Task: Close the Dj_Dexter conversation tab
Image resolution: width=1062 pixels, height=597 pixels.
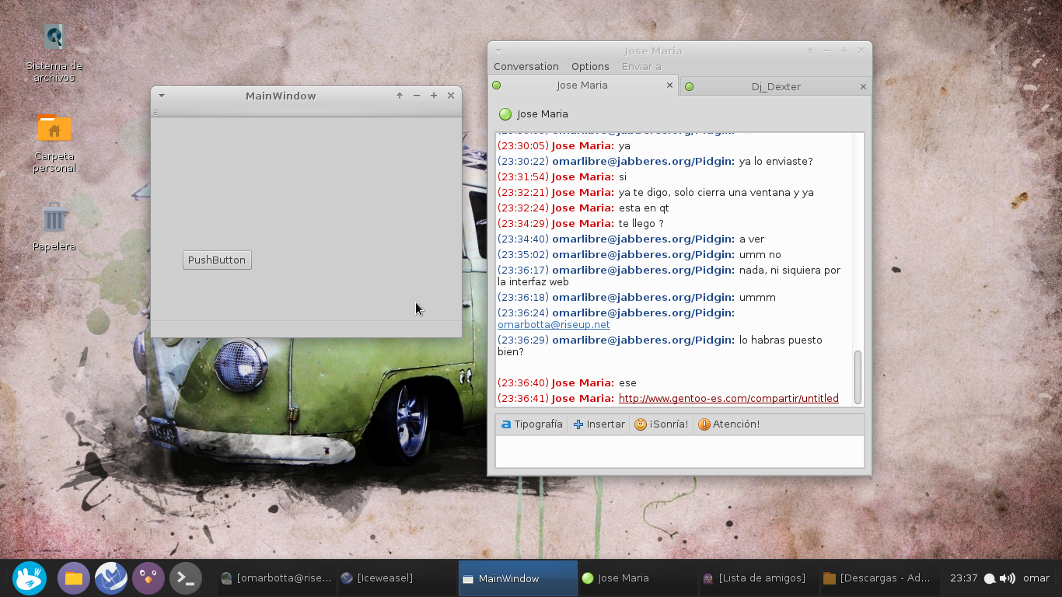Action: 863,87
